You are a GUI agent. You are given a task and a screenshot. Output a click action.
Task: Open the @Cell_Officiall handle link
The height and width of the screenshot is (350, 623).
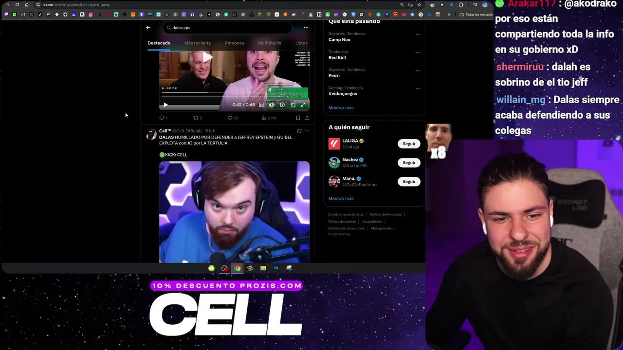click(187, 131)
